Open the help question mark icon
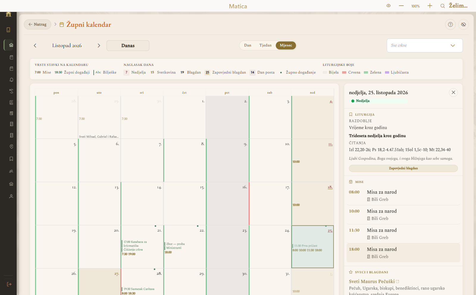Image resolution: width=476 pixels, height=295 pixels. (x=450, y=24)
